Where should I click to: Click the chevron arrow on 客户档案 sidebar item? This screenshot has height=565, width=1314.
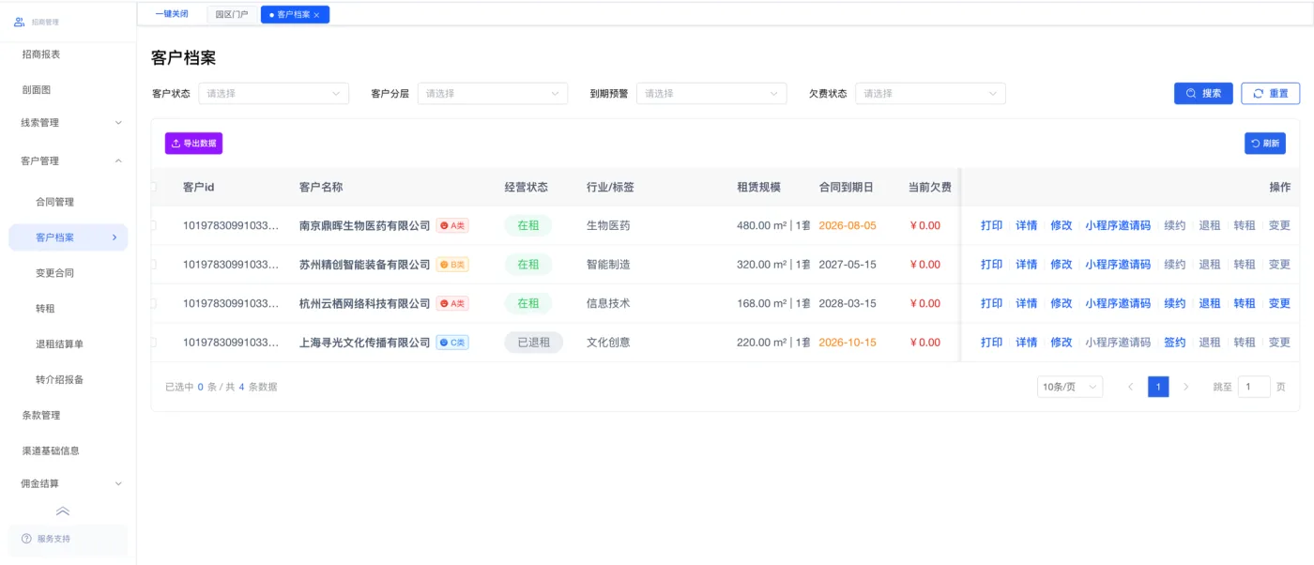[x=115, y=237]
